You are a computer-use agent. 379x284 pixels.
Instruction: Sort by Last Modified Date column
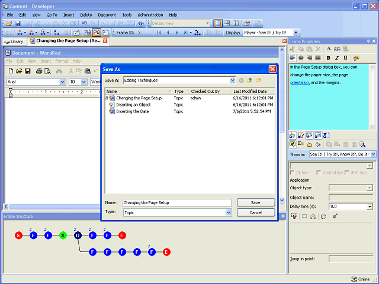252,91
